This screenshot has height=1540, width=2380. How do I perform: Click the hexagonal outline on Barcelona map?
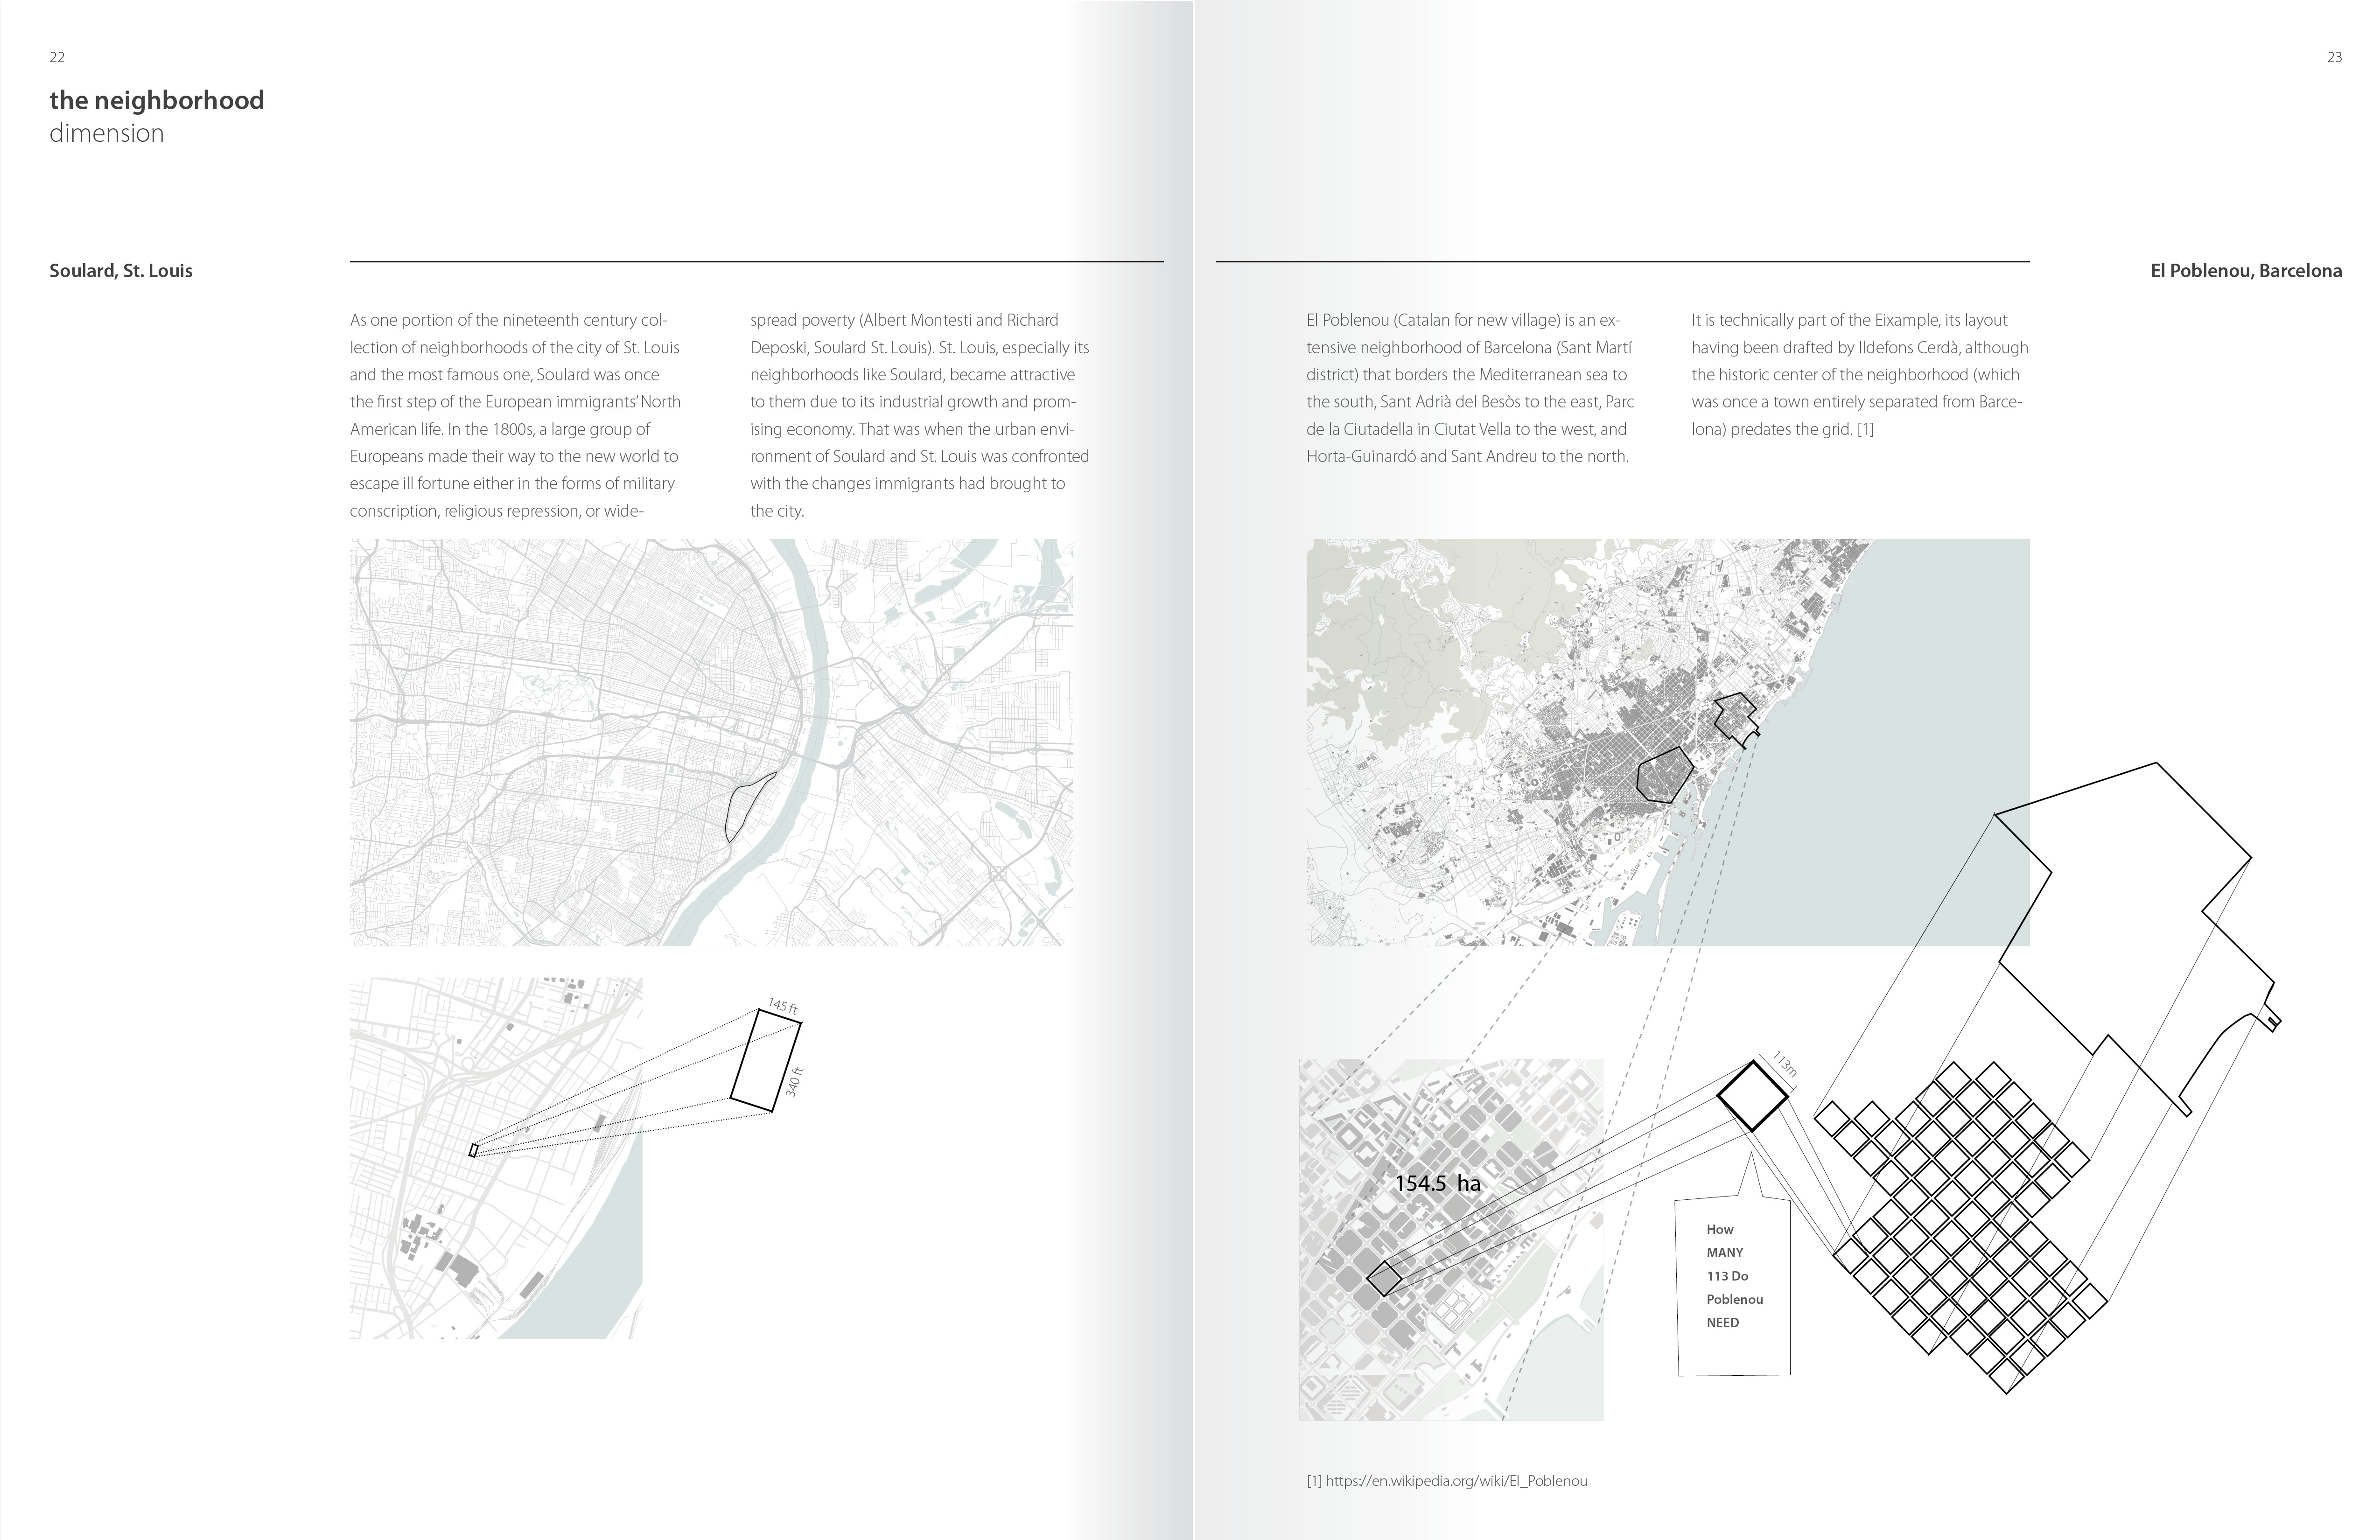(1664, 776)
